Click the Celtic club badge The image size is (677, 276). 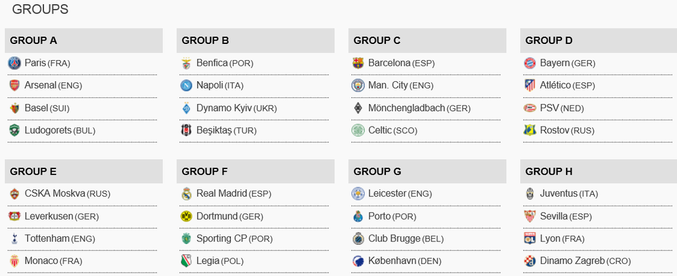click(x=358, y=130)
